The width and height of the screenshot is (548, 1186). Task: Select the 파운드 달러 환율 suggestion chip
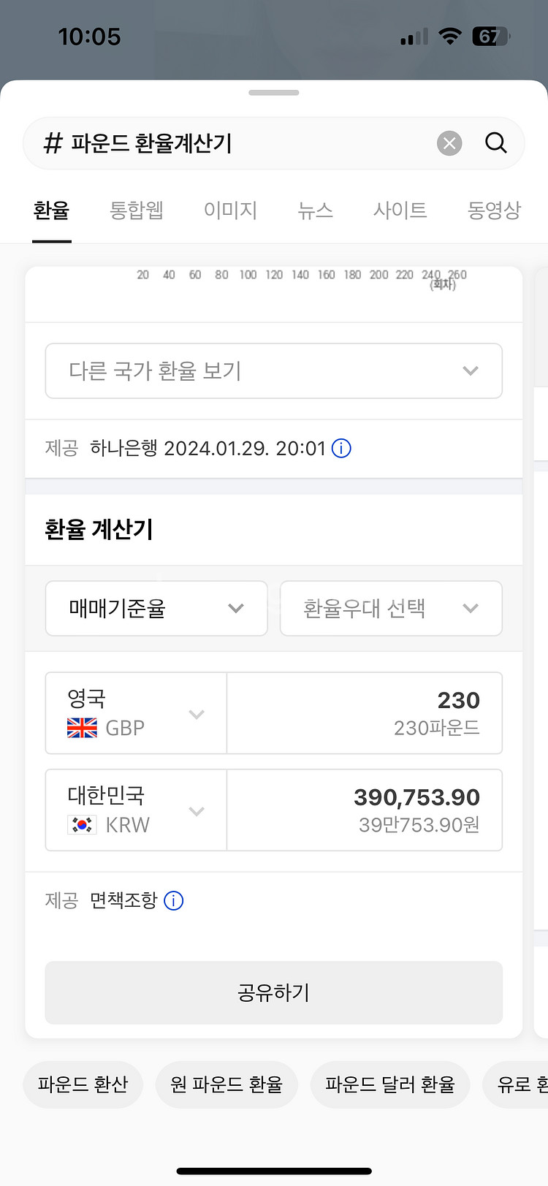[x=390, y=1084]
